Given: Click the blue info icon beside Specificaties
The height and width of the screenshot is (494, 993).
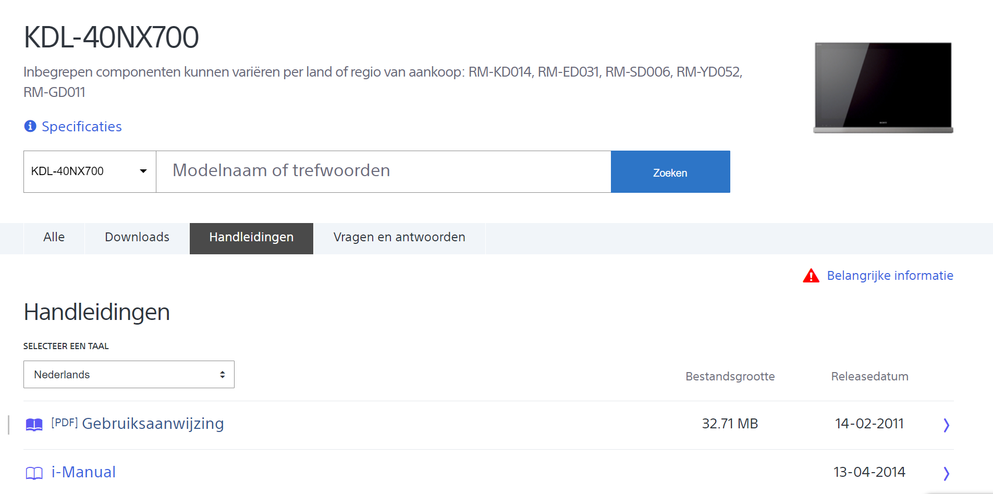Looking at the screenshot, I should (x=30, y=126).
